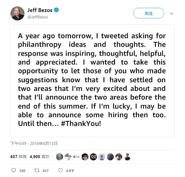Like the tweet with the heart icon
The image size is (185, 177).
60,170
